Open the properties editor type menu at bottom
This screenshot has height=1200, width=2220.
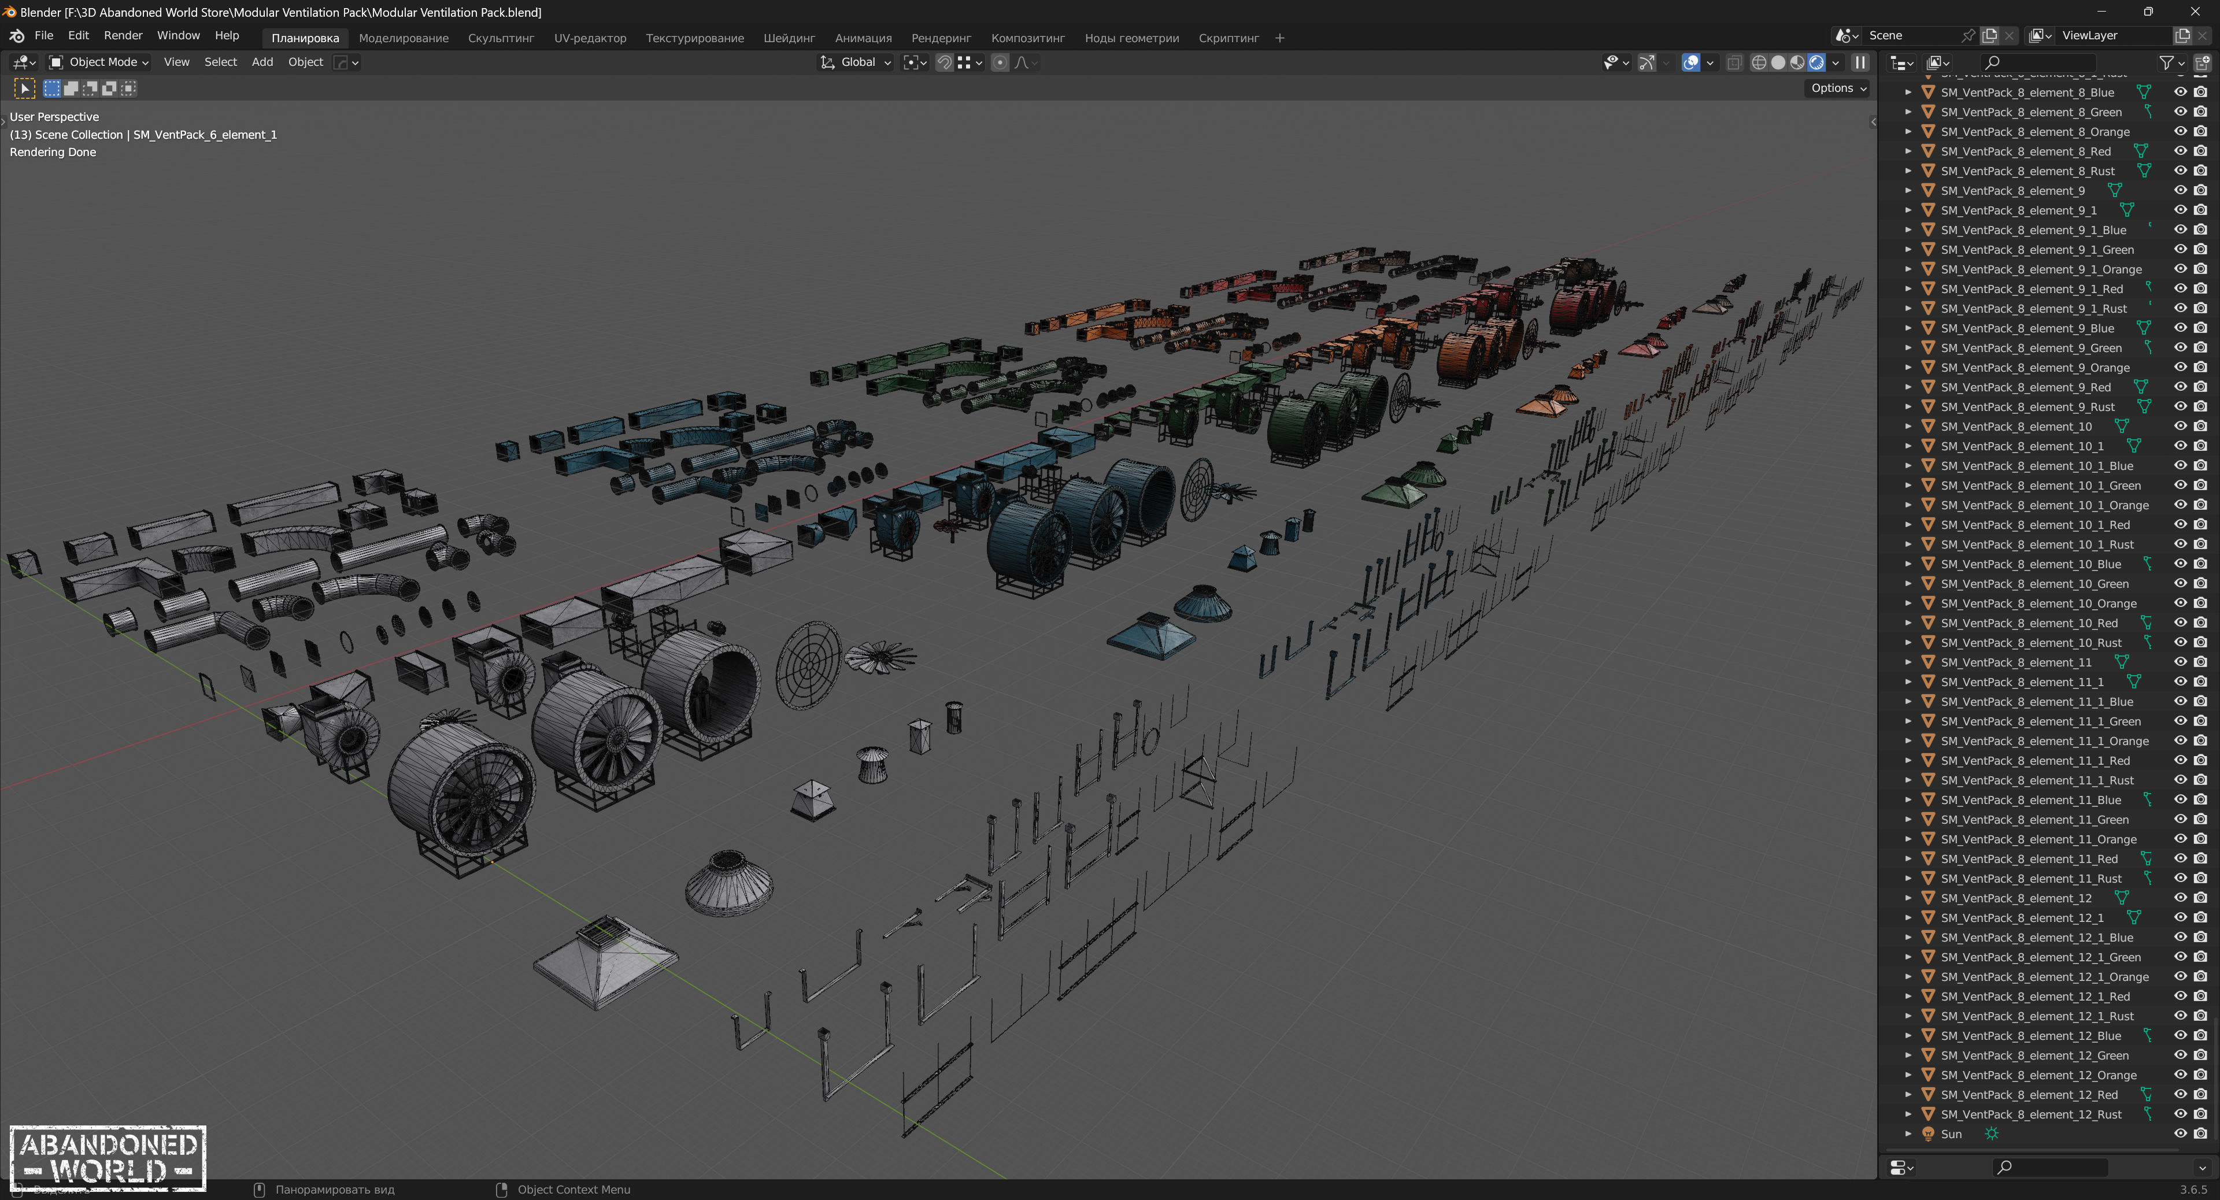[1901, 1167]
